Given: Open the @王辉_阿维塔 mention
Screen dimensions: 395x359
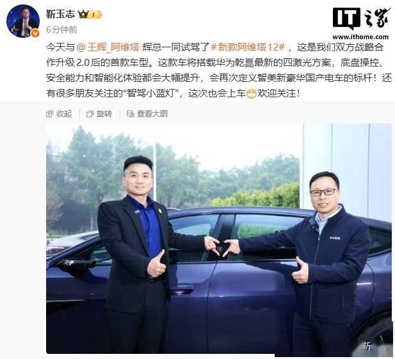Looking at the screenshot, I should 108,47.
